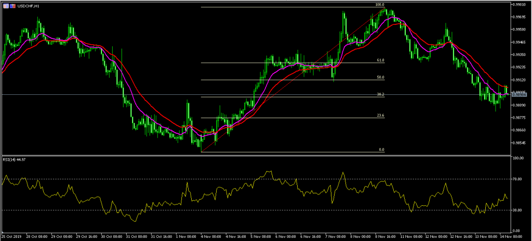Click the Fibonacci 100.0 level label
Image resolution: width=532 pixels, height=241 pixels.
(380, 5)
